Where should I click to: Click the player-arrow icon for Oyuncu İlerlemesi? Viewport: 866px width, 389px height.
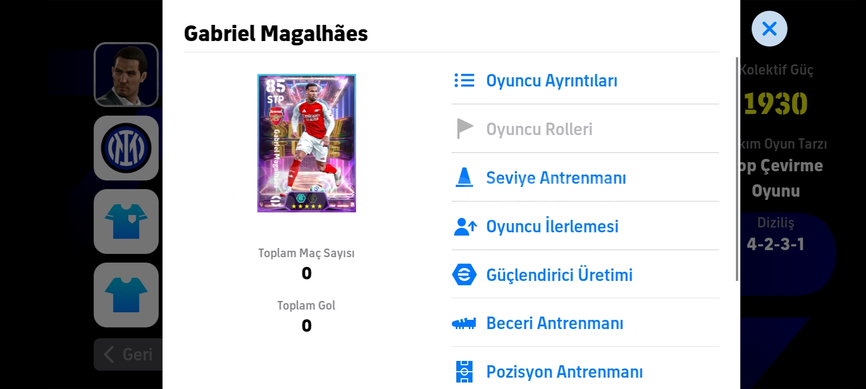tap(465, 226)
